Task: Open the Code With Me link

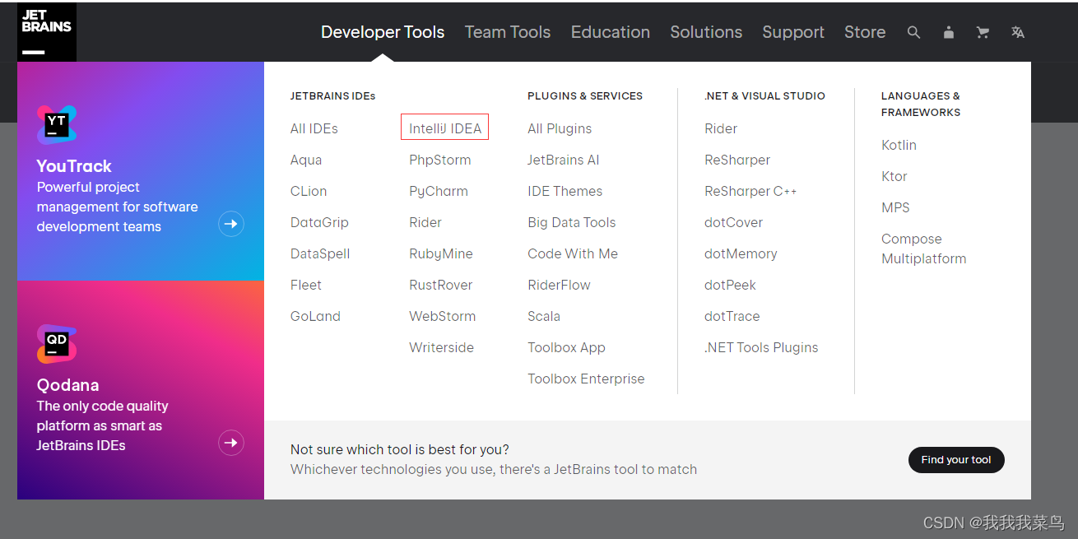Action: click(573, 253)
